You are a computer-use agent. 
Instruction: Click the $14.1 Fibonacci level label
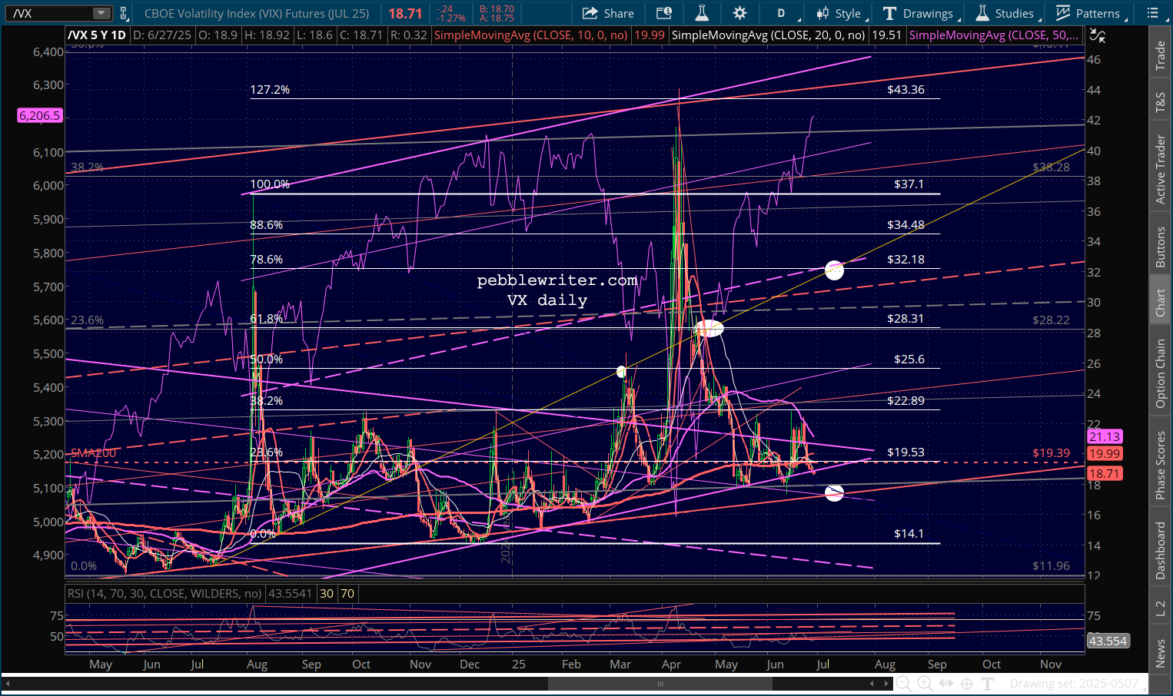909,533
